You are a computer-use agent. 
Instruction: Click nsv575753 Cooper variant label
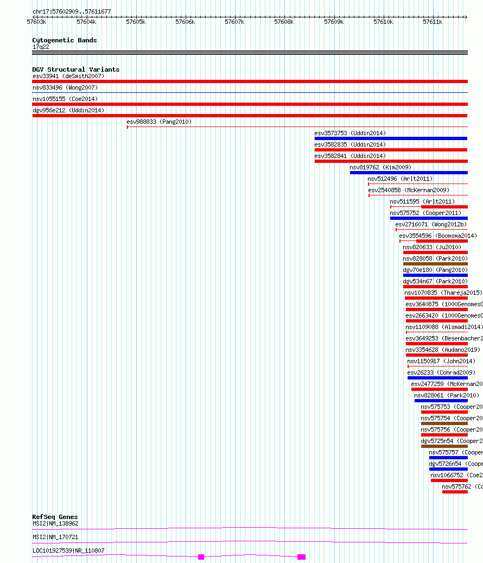coord(452,407)
